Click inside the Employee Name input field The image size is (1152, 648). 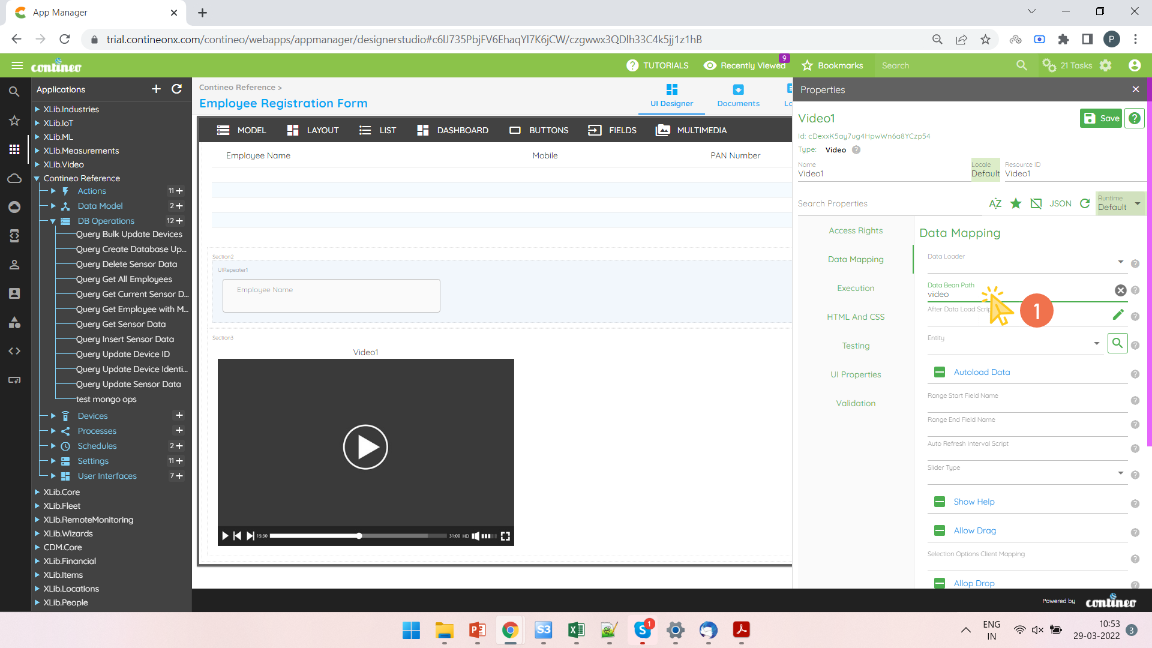tap(331, 295)
